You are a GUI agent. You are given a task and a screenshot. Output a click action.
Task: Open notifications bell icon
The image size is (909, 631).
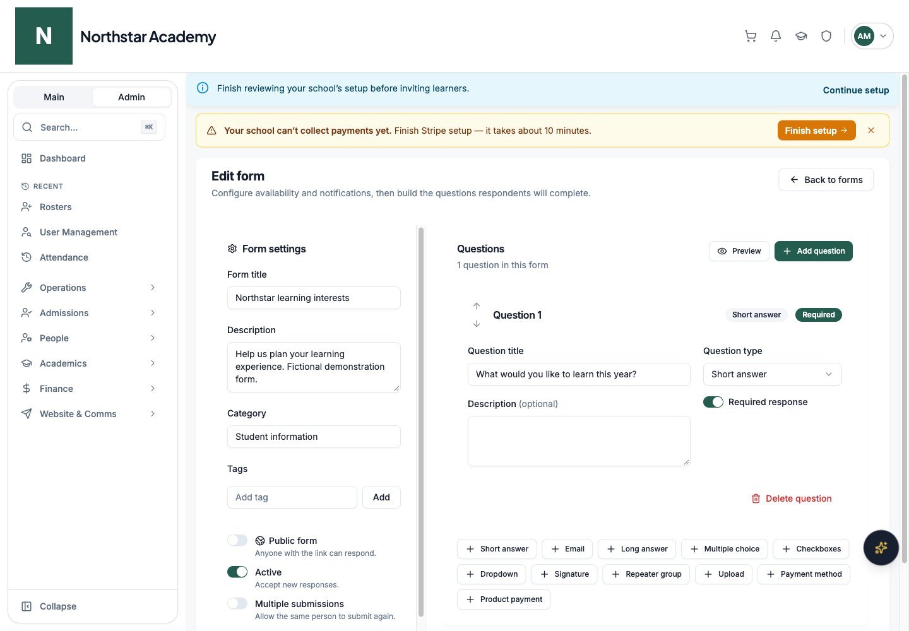pyautogui.click(x=776, y=36)
